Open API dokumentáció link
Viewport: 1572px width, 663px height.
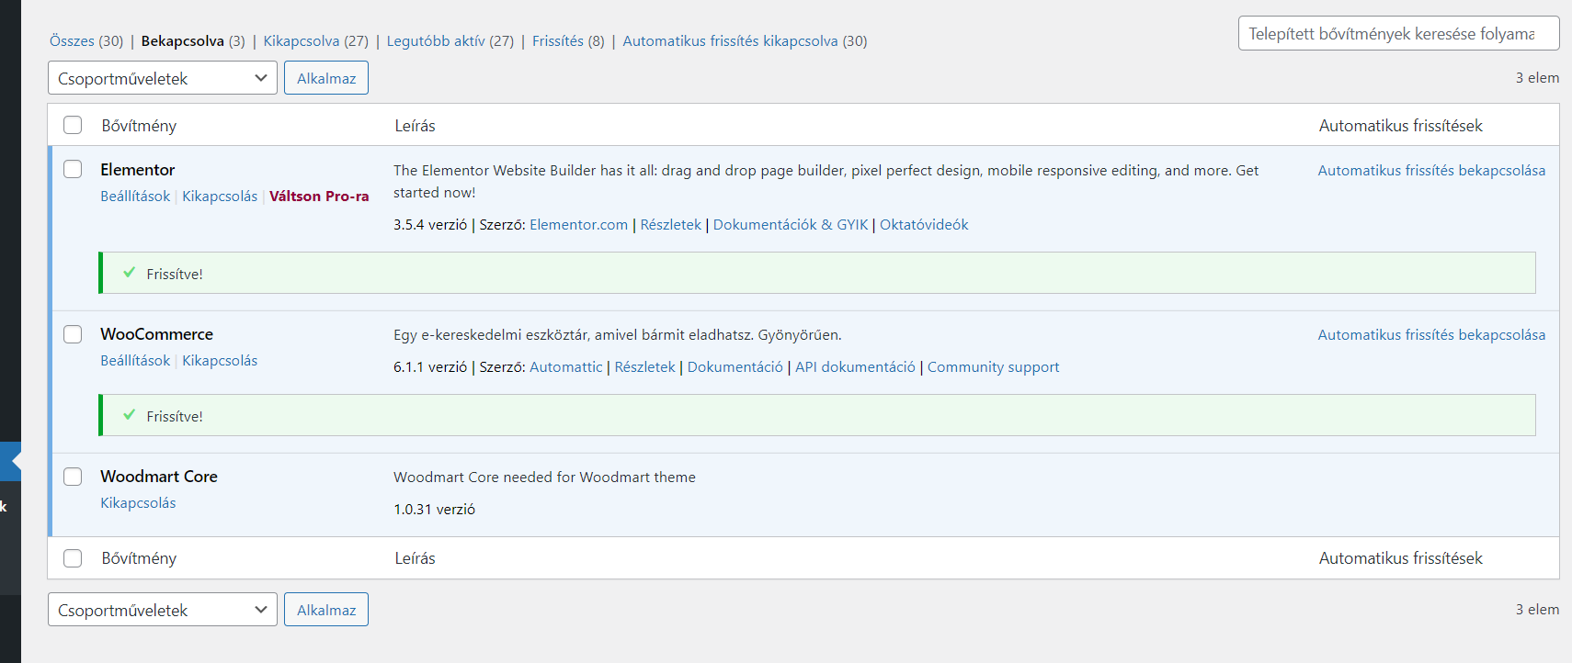click(855, 366)
